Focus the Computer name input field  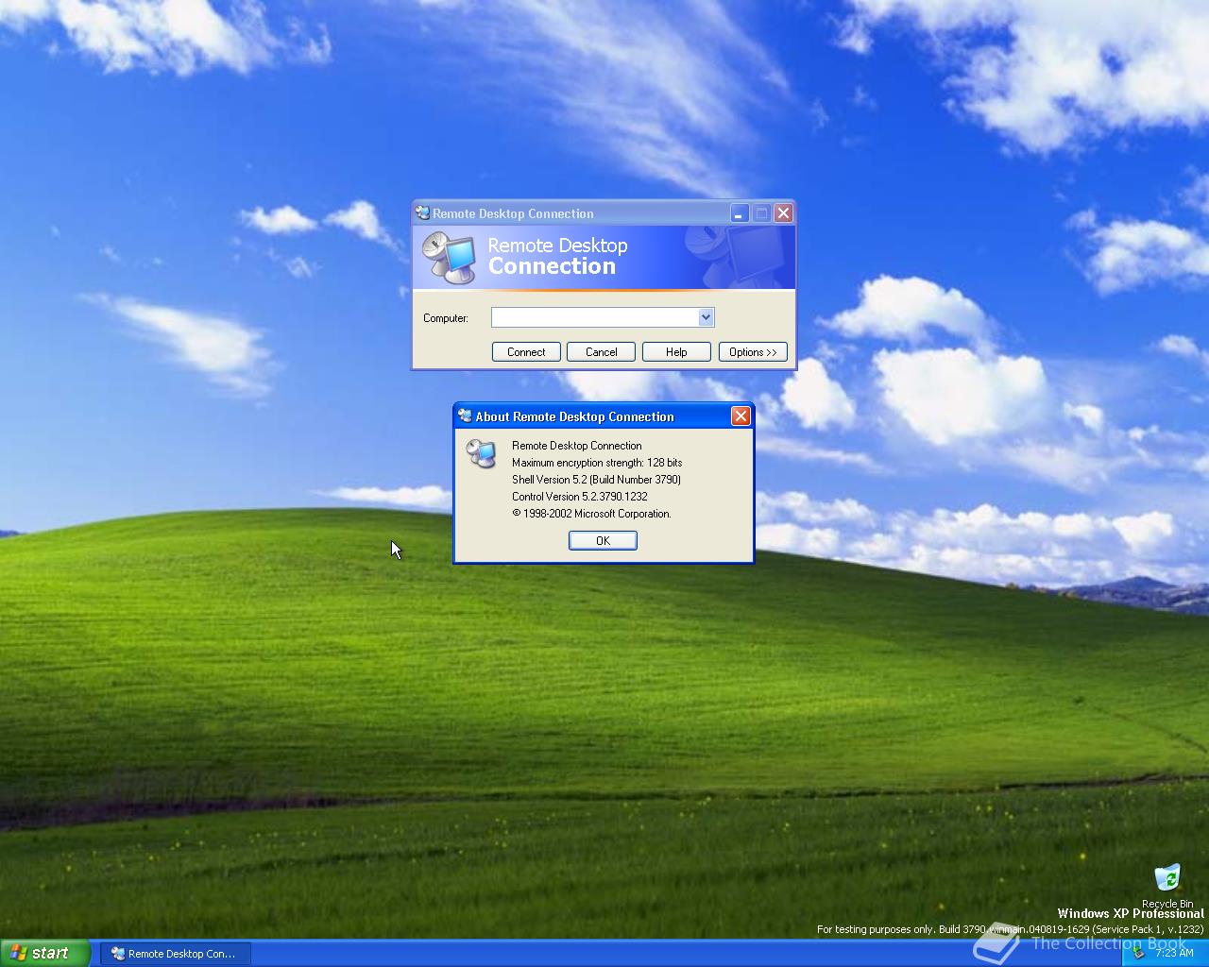[594, 317]
